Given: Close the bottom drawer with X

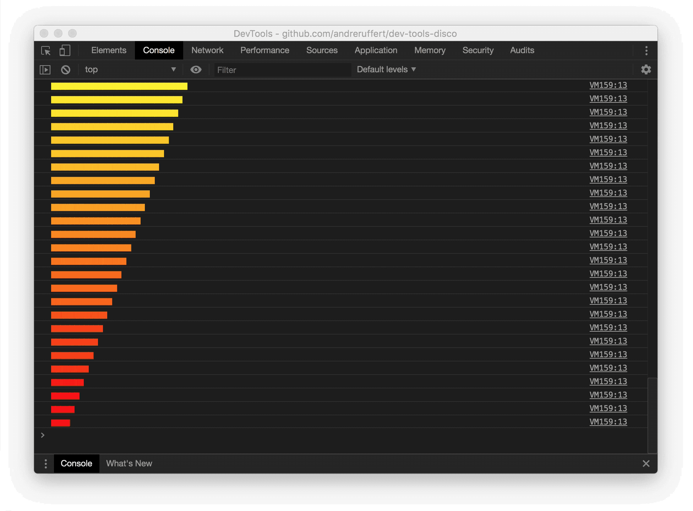Looking at the screenshot, I should click(x=646, y=464).
